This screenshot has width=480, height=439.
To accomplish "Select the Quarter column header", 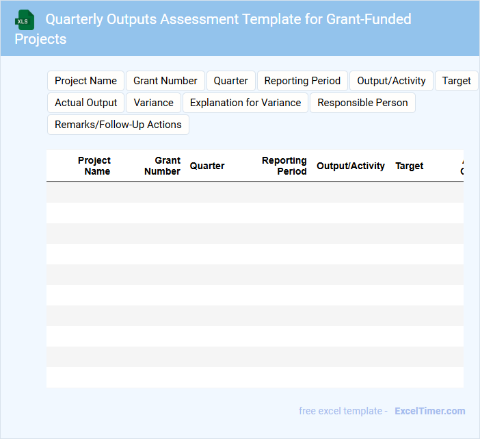I will tap(207, 166).
